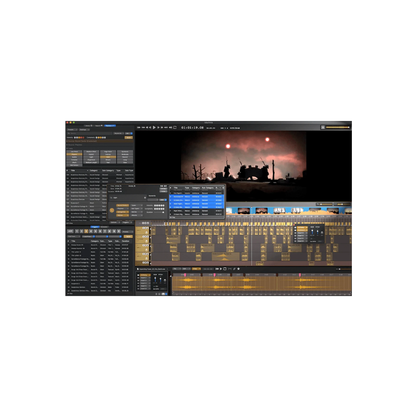Toggle the Organic filter button
The image size is (417, 417).
coord(75,154)
